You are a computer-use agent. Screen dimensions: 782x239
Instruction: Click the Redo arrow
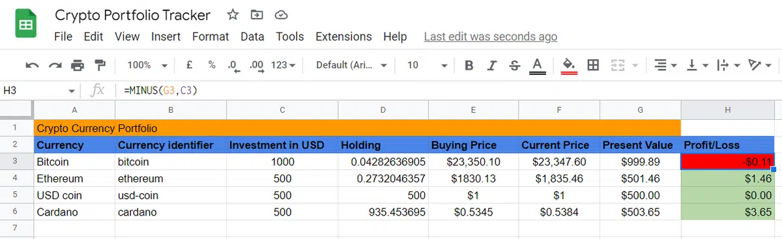55,65
